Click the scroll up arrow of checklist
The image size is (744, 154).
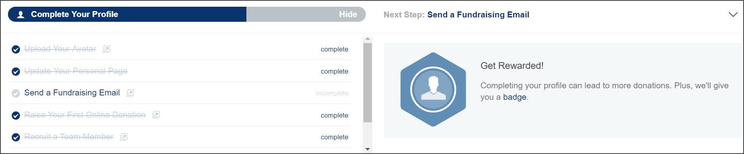click(367, 39)
